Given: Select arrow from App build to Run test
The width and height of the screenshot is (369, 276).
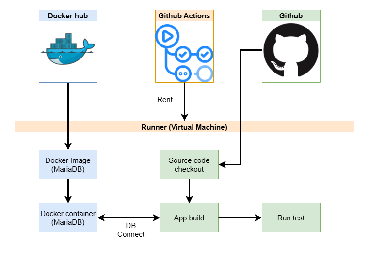Looking at the screenshot, I should coord(240,218).
